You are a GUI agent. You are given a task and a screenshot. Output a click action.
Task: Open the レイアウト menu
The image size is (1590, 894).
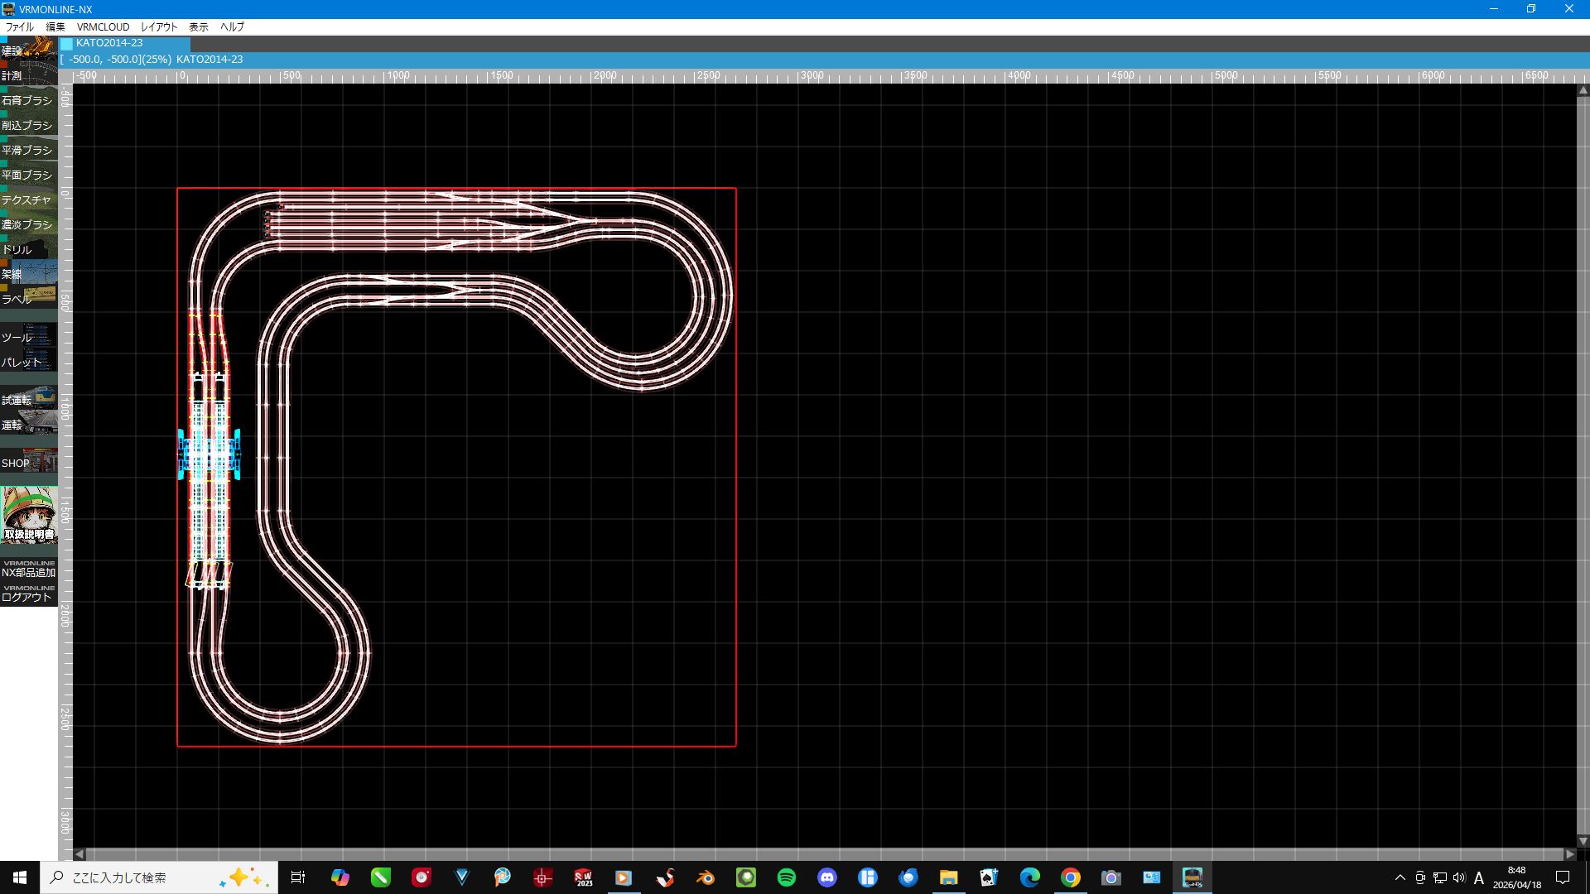(x=158, y=26)
